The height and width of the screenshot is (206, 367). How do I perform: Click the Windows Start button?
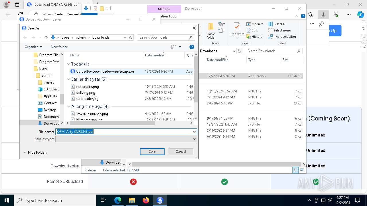pyautogui.click(x=7, y=200)
